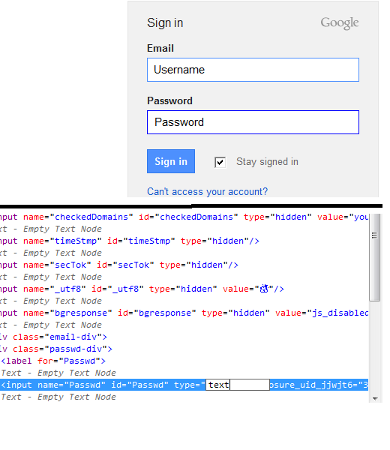Click the blue Sign in button
Screen dimensions: 390x450
tap(171, 161)
